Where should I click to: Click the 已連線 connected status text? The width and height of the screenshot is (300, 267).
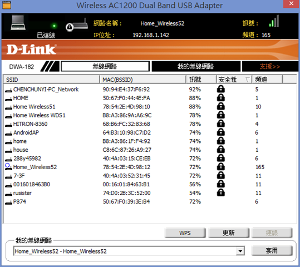[46, 35]
